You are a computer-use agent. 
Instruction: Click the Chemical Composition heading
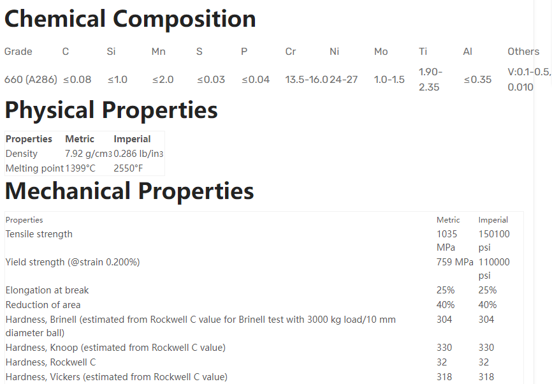click(130, 19)
